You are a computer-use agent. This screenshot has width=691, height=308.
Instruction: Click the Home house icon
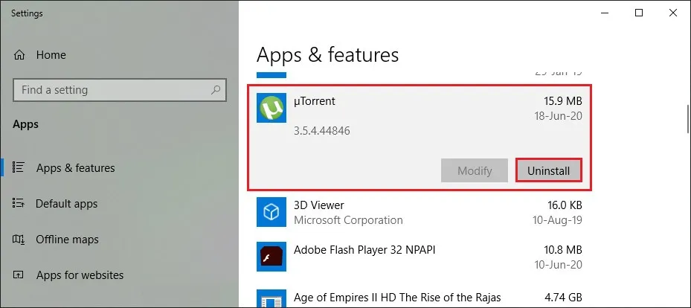point(19,55)
